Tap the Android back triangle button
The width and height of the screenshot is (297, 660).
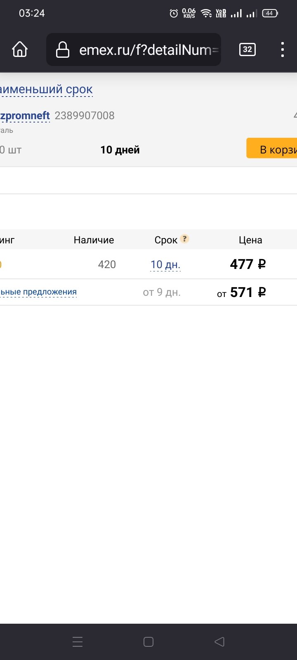coord(219,642)
